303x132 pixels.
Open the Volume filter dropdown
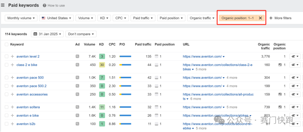(x=86, y=18)
